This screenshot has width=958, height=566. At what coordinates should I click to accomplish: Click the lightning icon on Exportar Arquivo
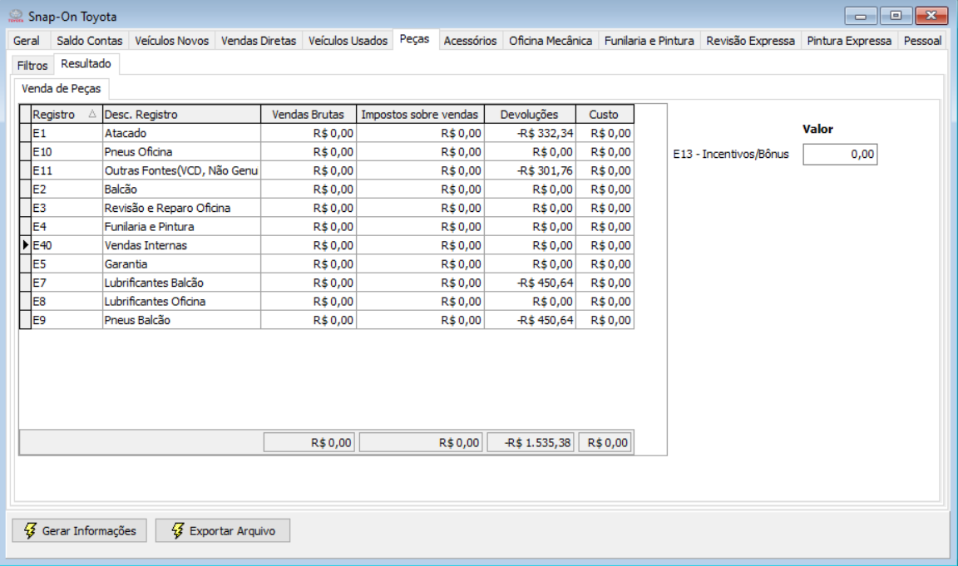[177, 530]
